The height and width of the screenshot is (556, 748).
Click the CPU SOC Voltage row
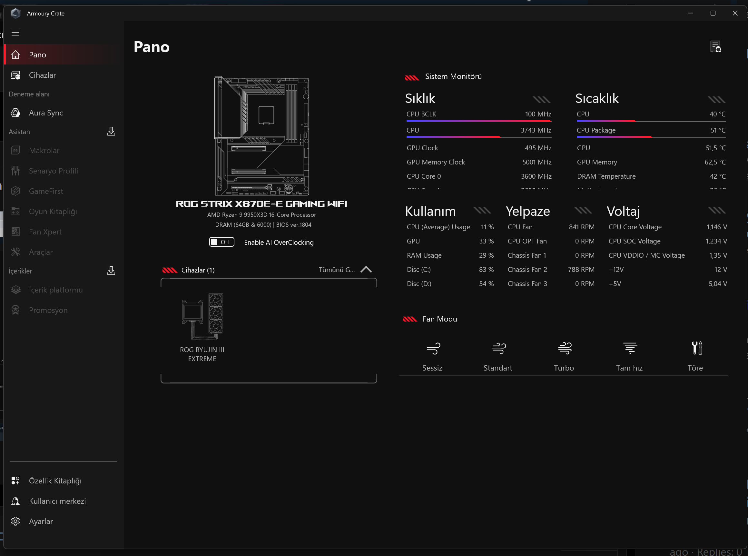pos(668,241)
